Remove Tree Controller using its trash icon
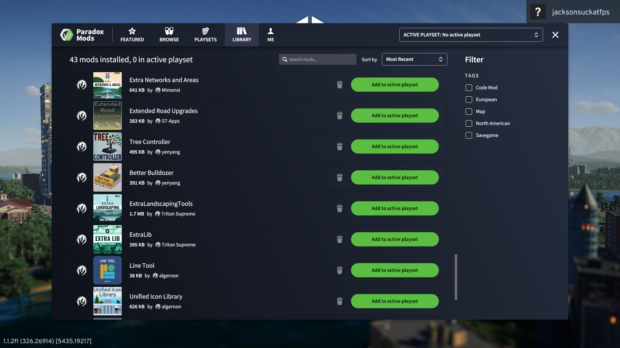Screen dimensions: 620x348 click(x=339, y=146)
